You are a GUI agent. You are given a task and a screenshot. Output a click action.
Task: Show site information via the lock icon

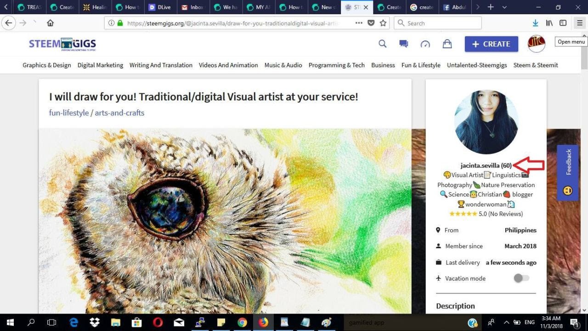tap(120, 23)
